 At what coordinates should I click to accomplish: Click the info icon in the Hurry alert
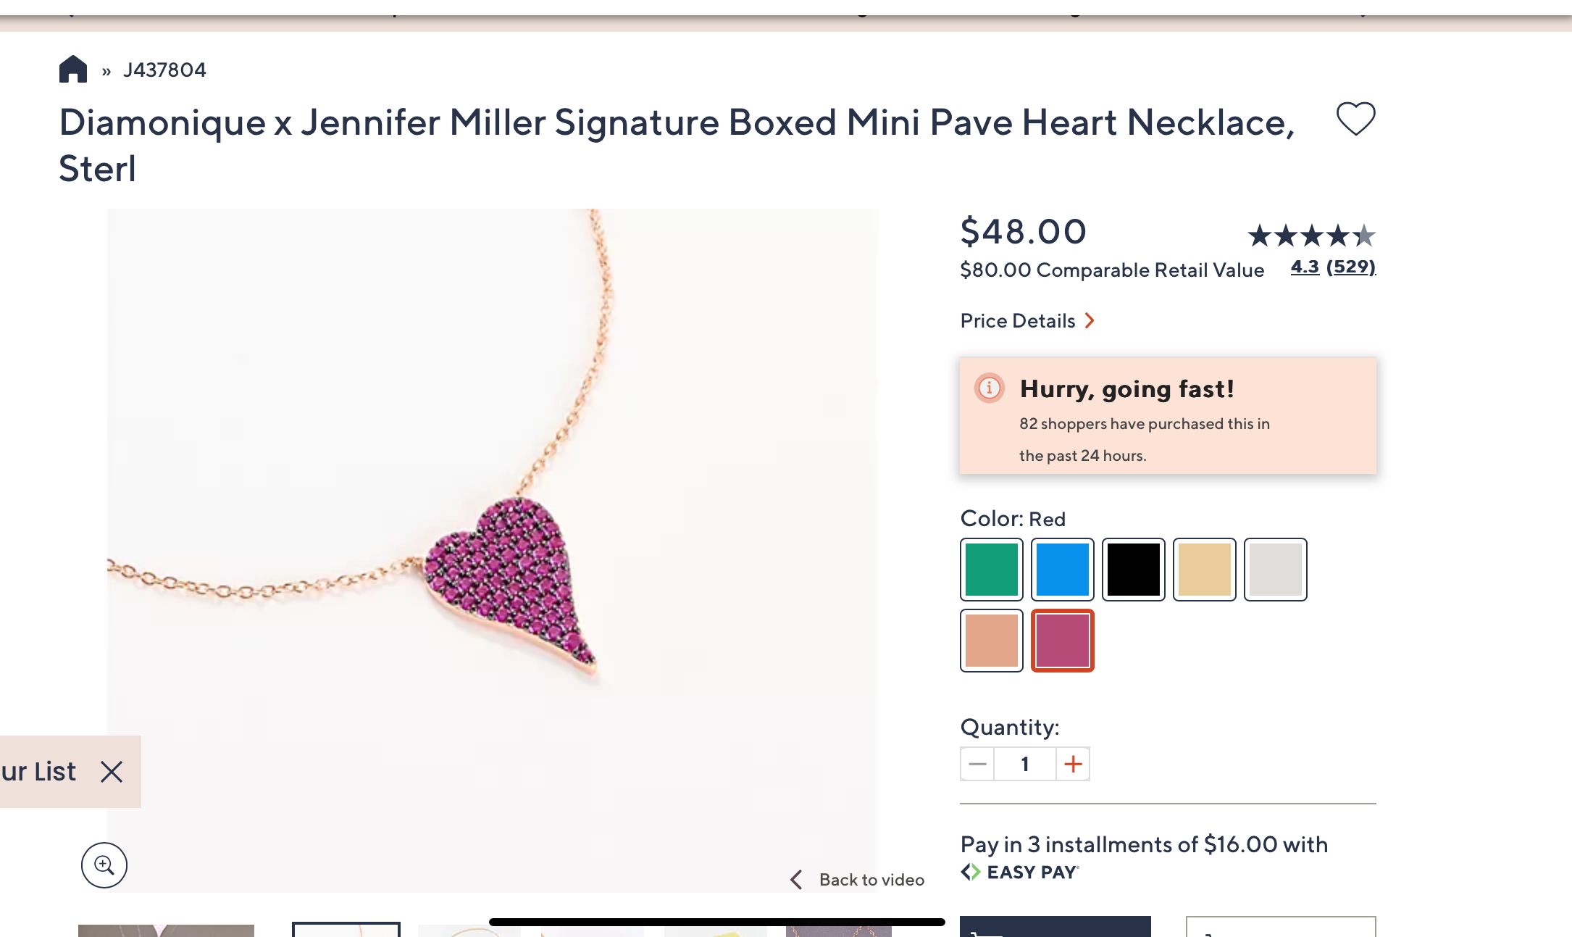(989, 388)
